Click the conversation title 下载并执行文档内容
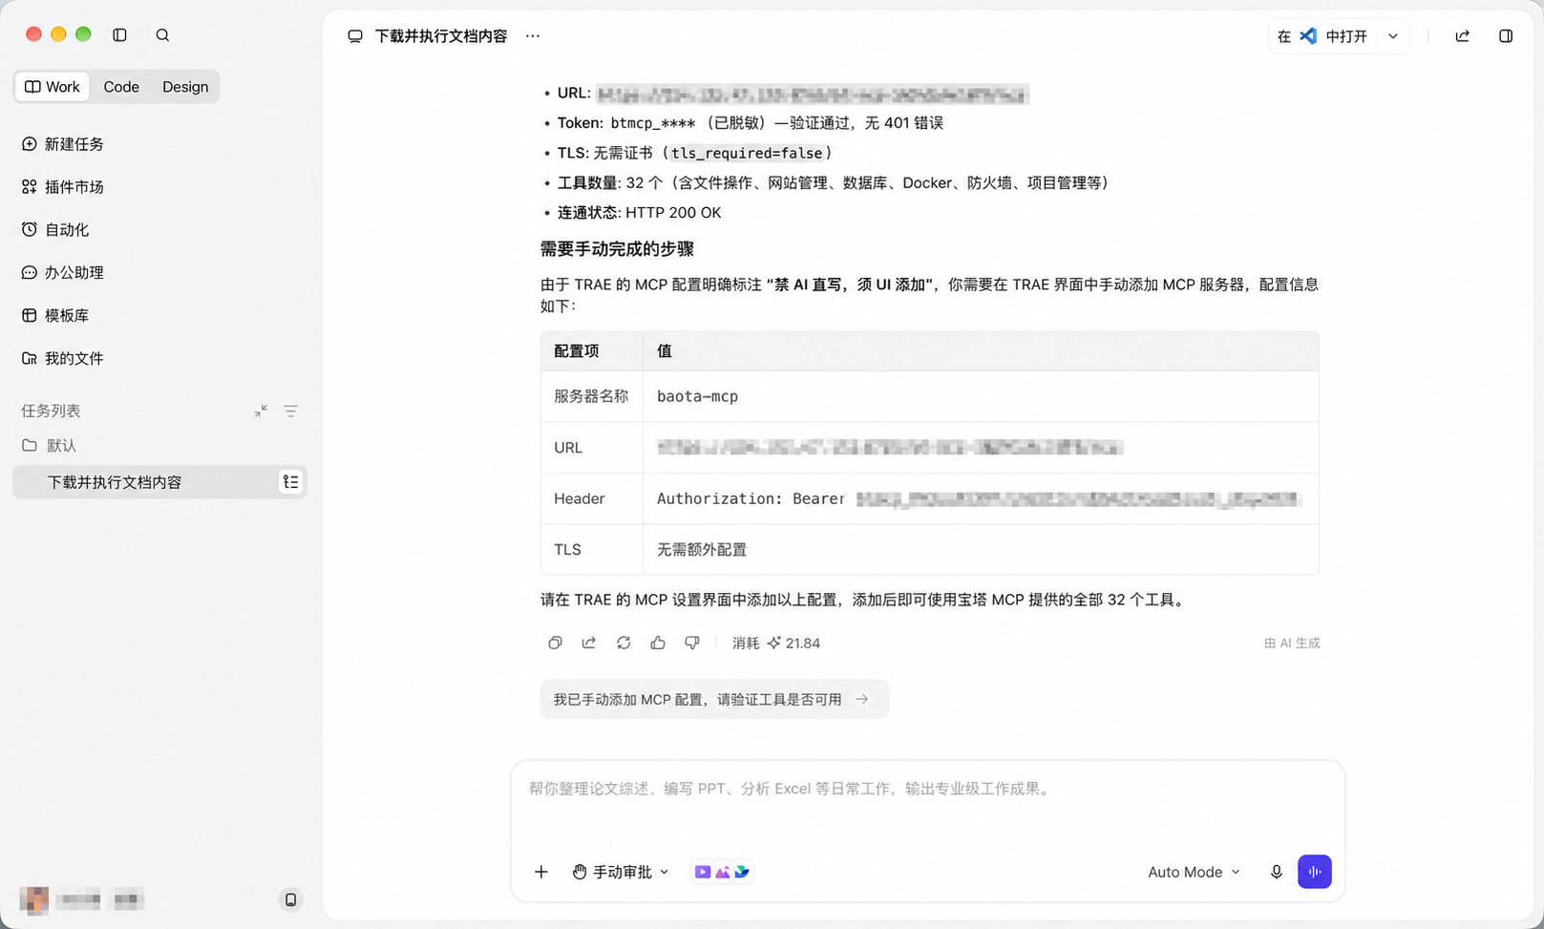This screenshot has width=1544, height=929. [x=440, y=36]
